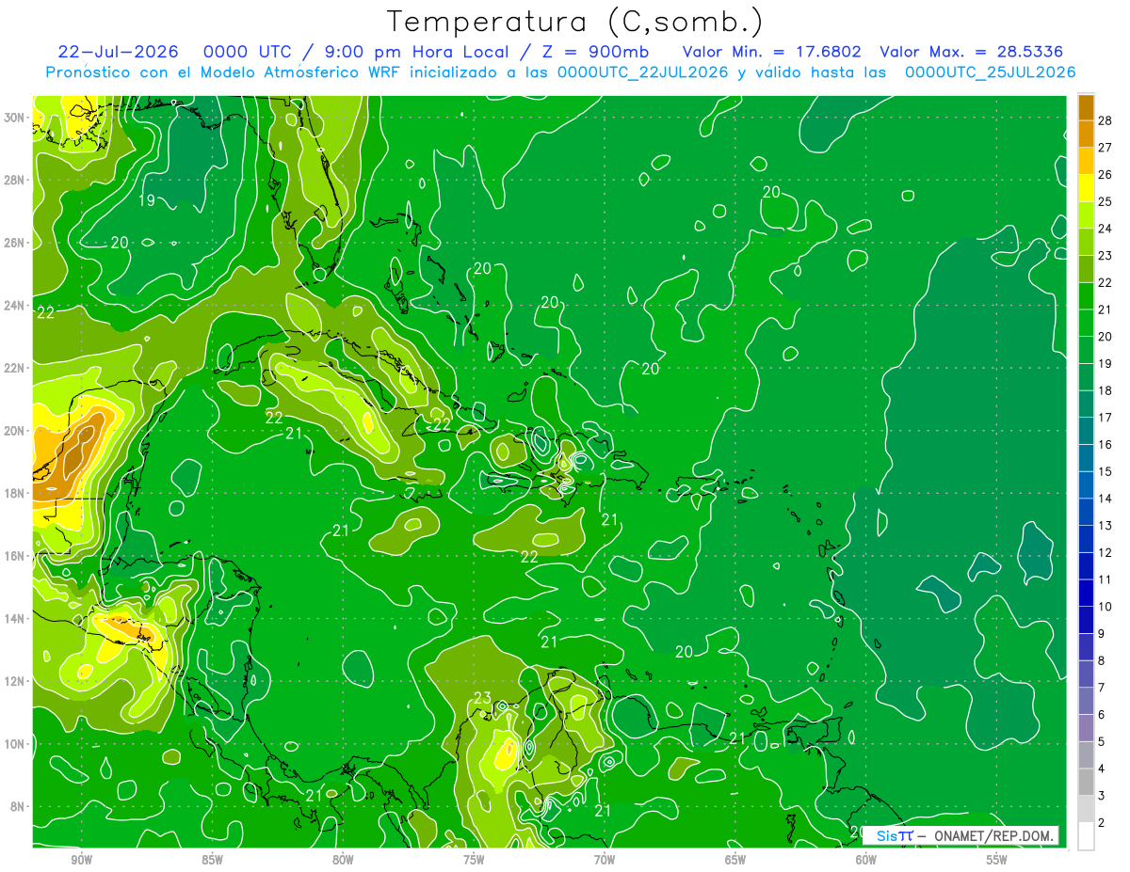Click the '10N' latitude label
Screen dimensions: 1130x872
pos(15,743)
